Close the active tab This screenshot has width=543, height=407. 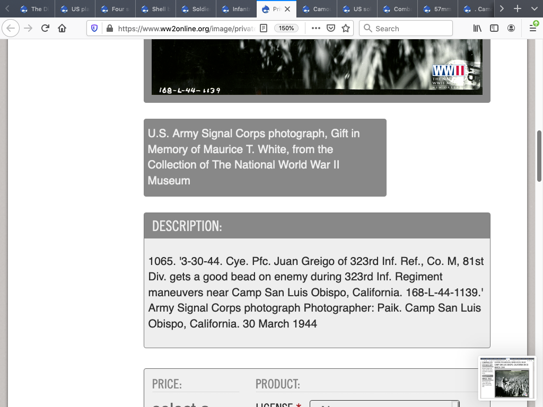(x=287, y=9)
